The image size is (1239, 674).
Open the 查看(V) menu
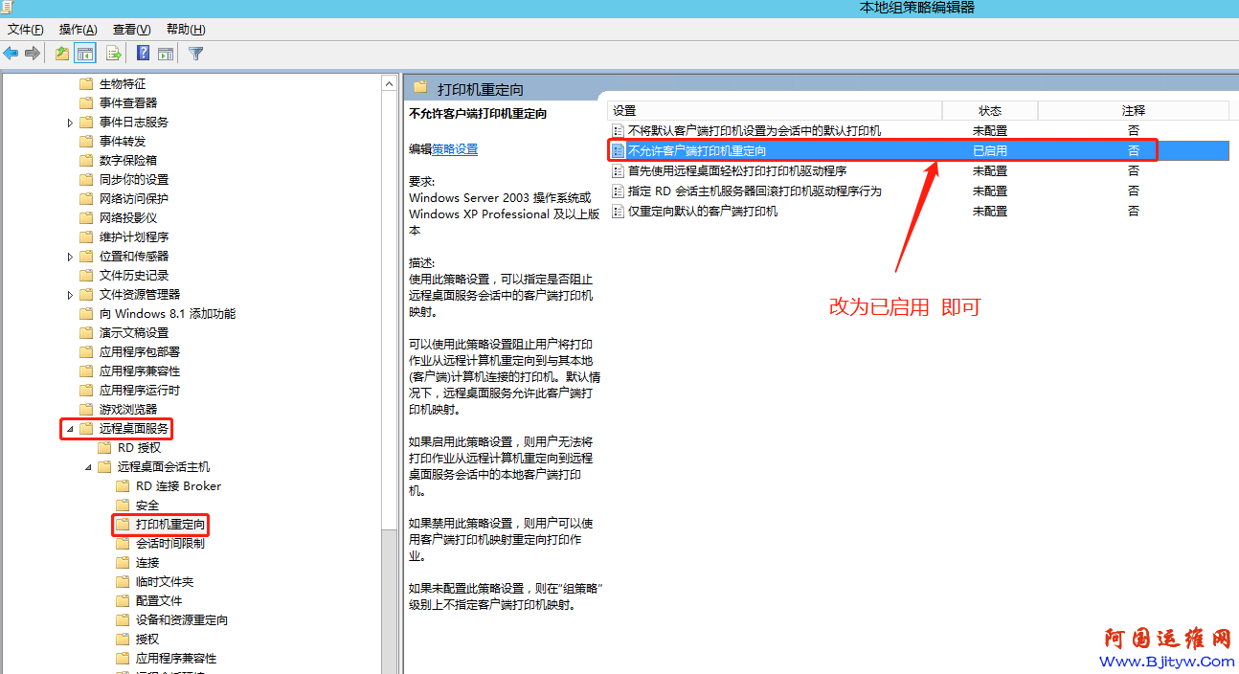131,30
